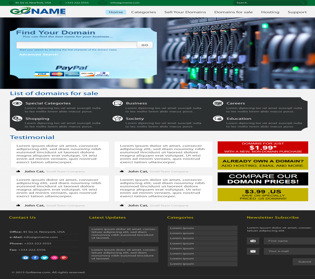This screenshot has width=315, height=279.
Task: Click the domain search input box
Action: click(76, 45)
